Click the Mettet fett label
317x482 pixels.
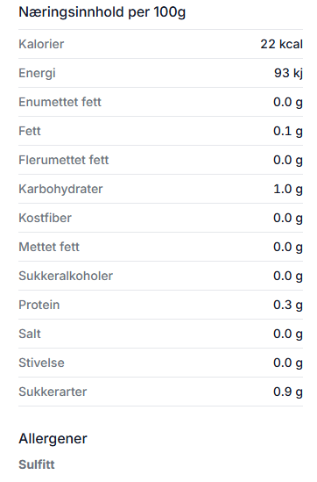(x=49, y=247)
